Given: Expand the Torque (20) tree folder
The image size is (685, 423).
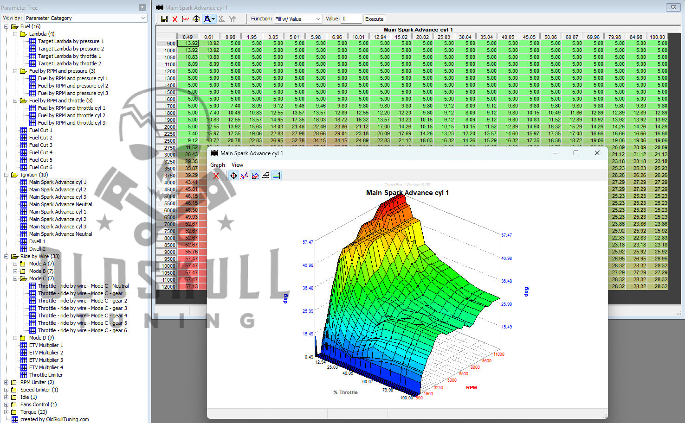Looking at the screenshot, I should [6, 412].
